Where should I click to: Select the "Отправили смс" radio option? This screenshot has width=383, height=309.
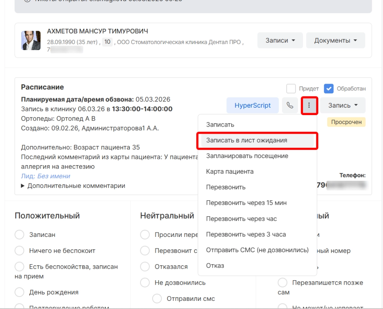157,299
